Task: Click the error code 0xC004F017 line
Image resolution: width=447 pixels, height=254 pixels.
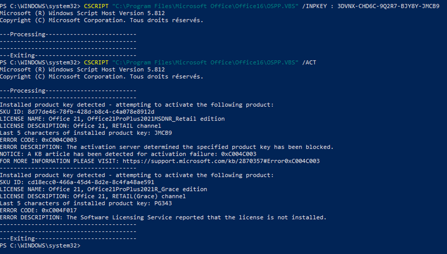Action: click(x=38, y=210)
